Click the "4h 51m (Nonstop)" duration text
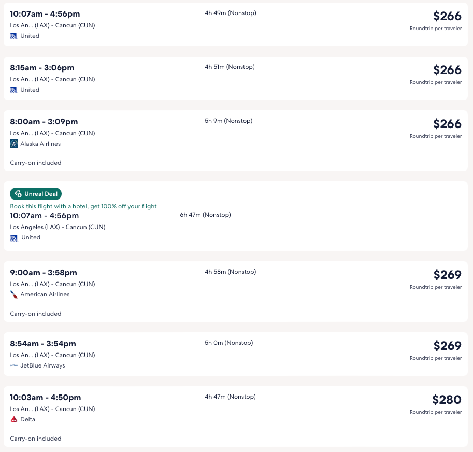The width and height of the screenshot is (473, 452). [x=230, y=67]
